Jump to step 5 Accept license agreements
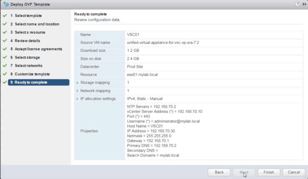 coord(38,49)
